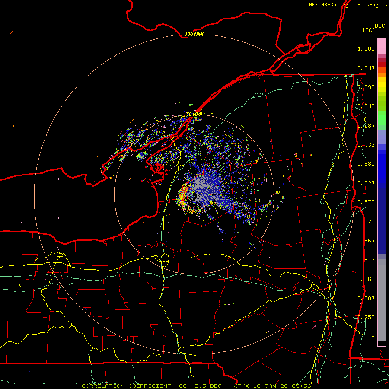
Task: Select the 0.573 legend value
Action: click(x=366, y=202)
